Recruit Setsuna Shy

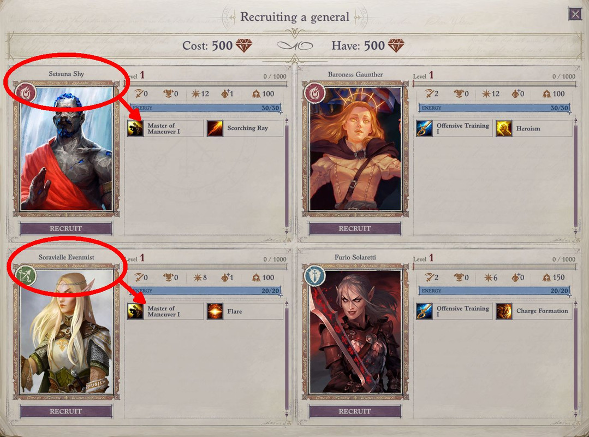(66, 228)
